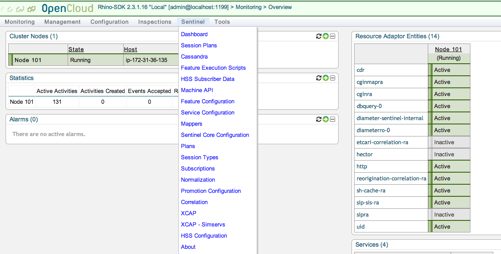Choose Feature Execution Scripts menu entry
Screen dimensions: 501x254
(x=213, y=68)
